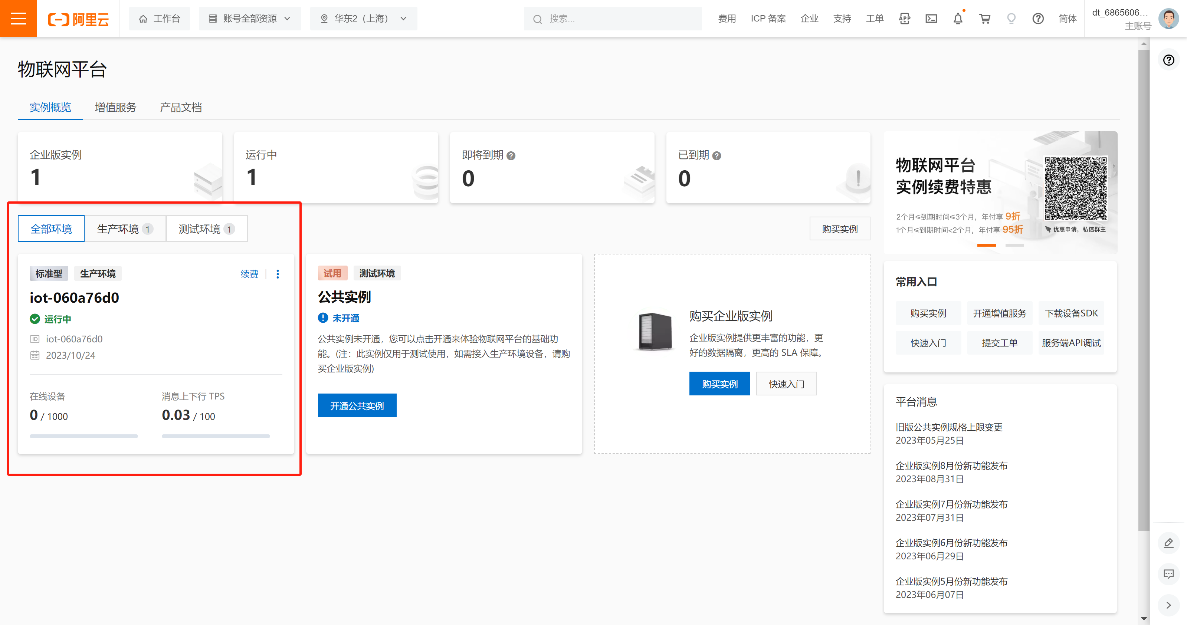
Task: Click the search magnifier icon
Action: click(537, 19)
